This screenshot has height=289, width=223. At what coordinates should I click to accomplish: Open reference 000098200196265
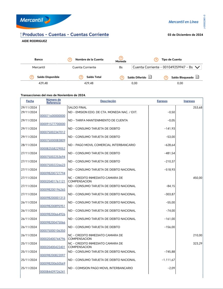(53, 189)
